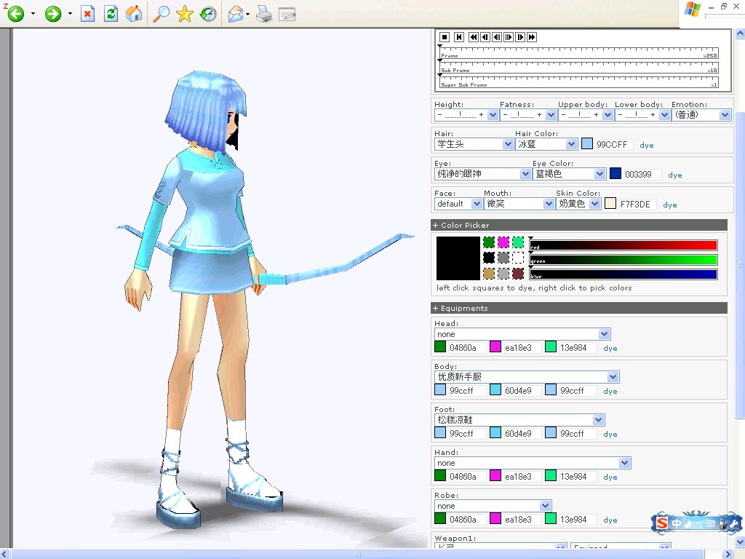Open the Emotion dropdown
Viewport: 745px width, 559px height.
tap(701, 114)
